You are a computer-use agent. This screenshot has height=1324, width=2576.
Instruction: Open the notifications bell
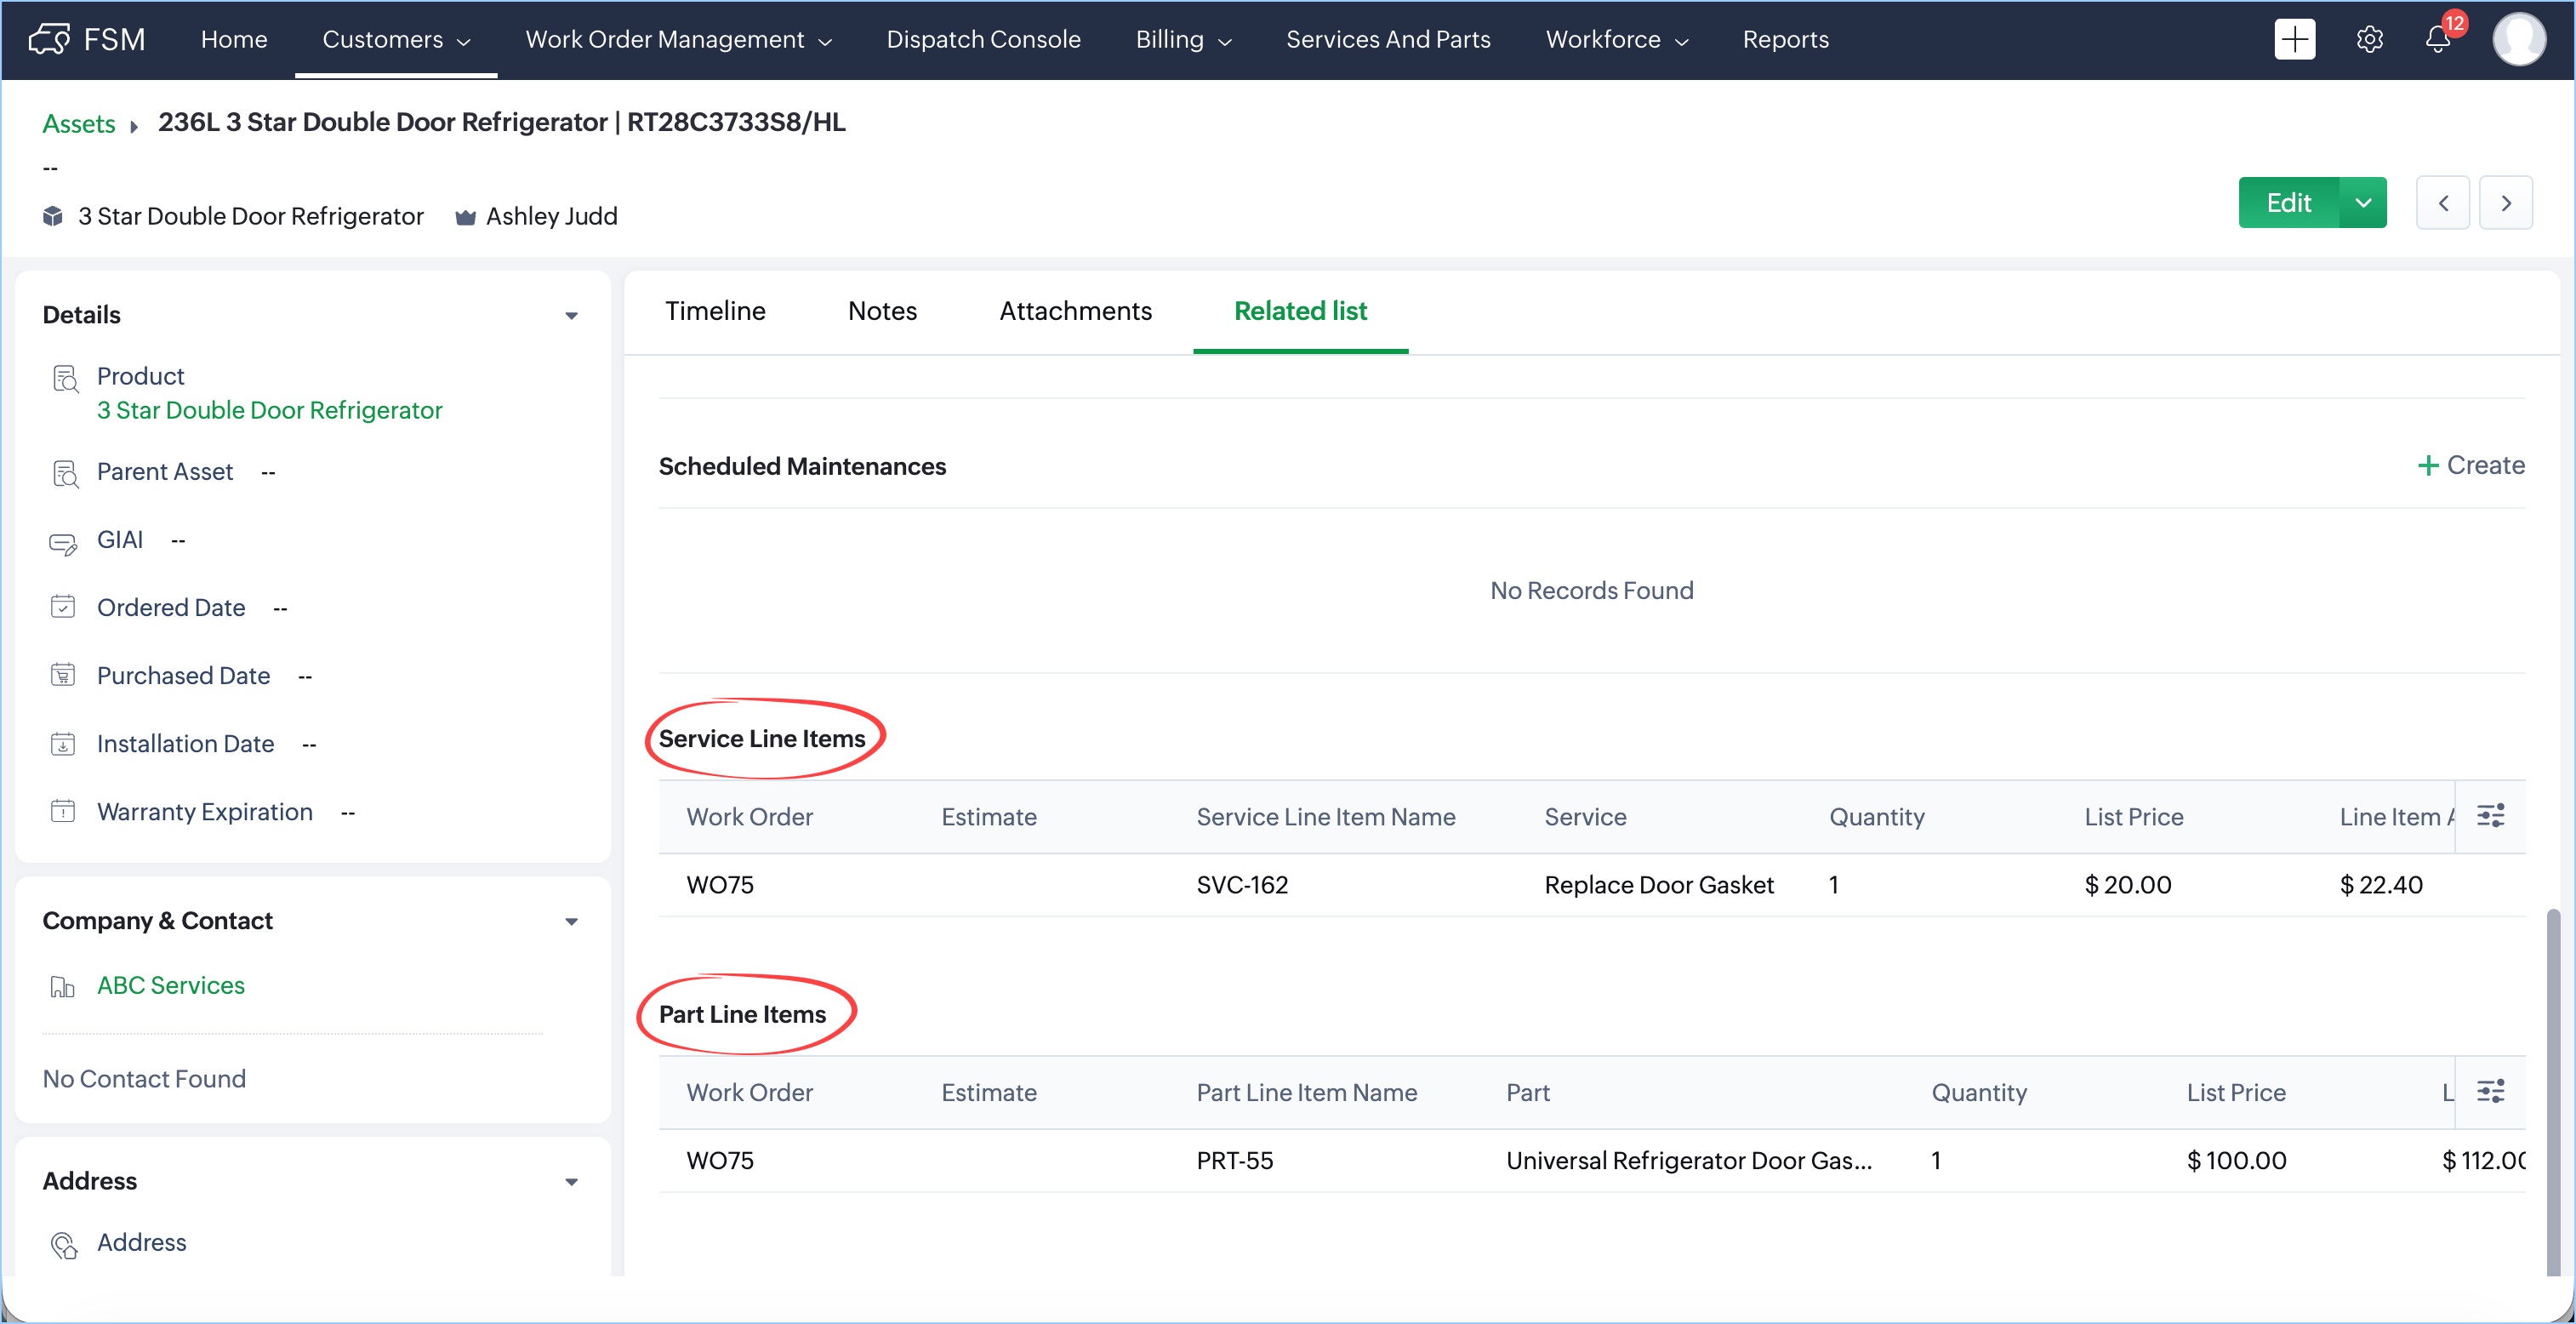click(x=2438, y=40)
